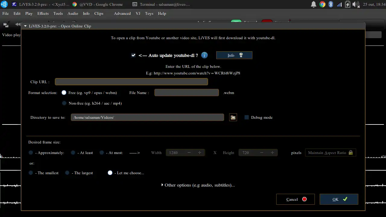The image size is (386, 217).
Task: Open the VJ menu
Action: click(x=138, y=14)
